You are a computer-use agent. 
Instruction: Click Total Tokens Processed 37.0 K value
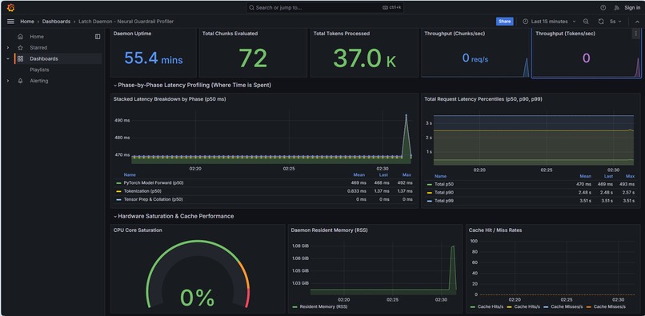tap(364, 58)
